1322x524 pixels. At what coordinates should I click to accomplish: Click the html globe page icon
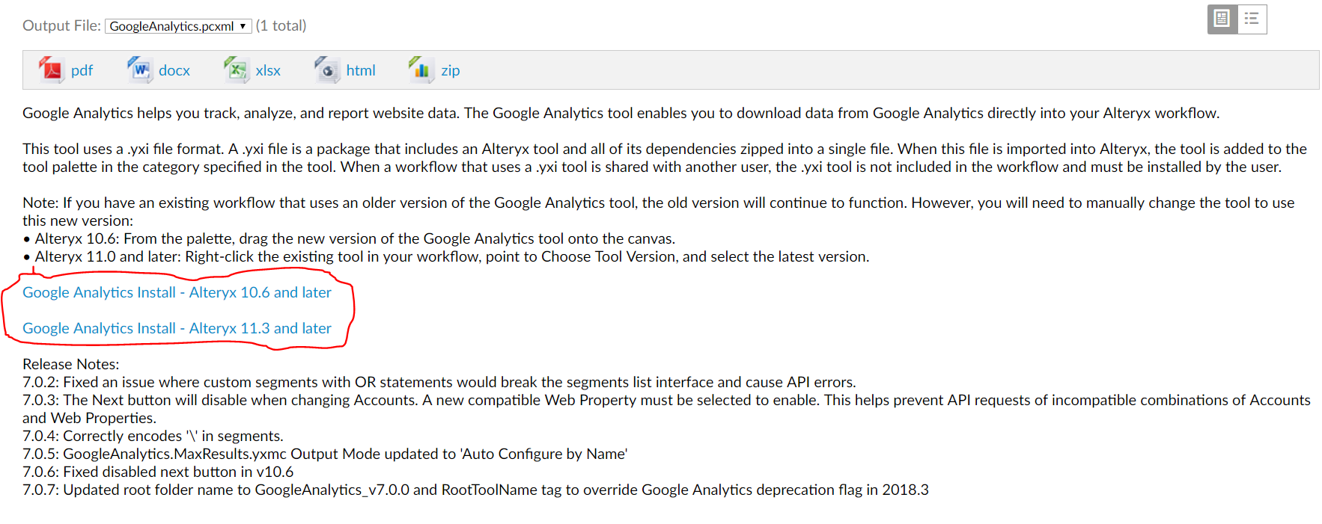[x=326, y=70]
